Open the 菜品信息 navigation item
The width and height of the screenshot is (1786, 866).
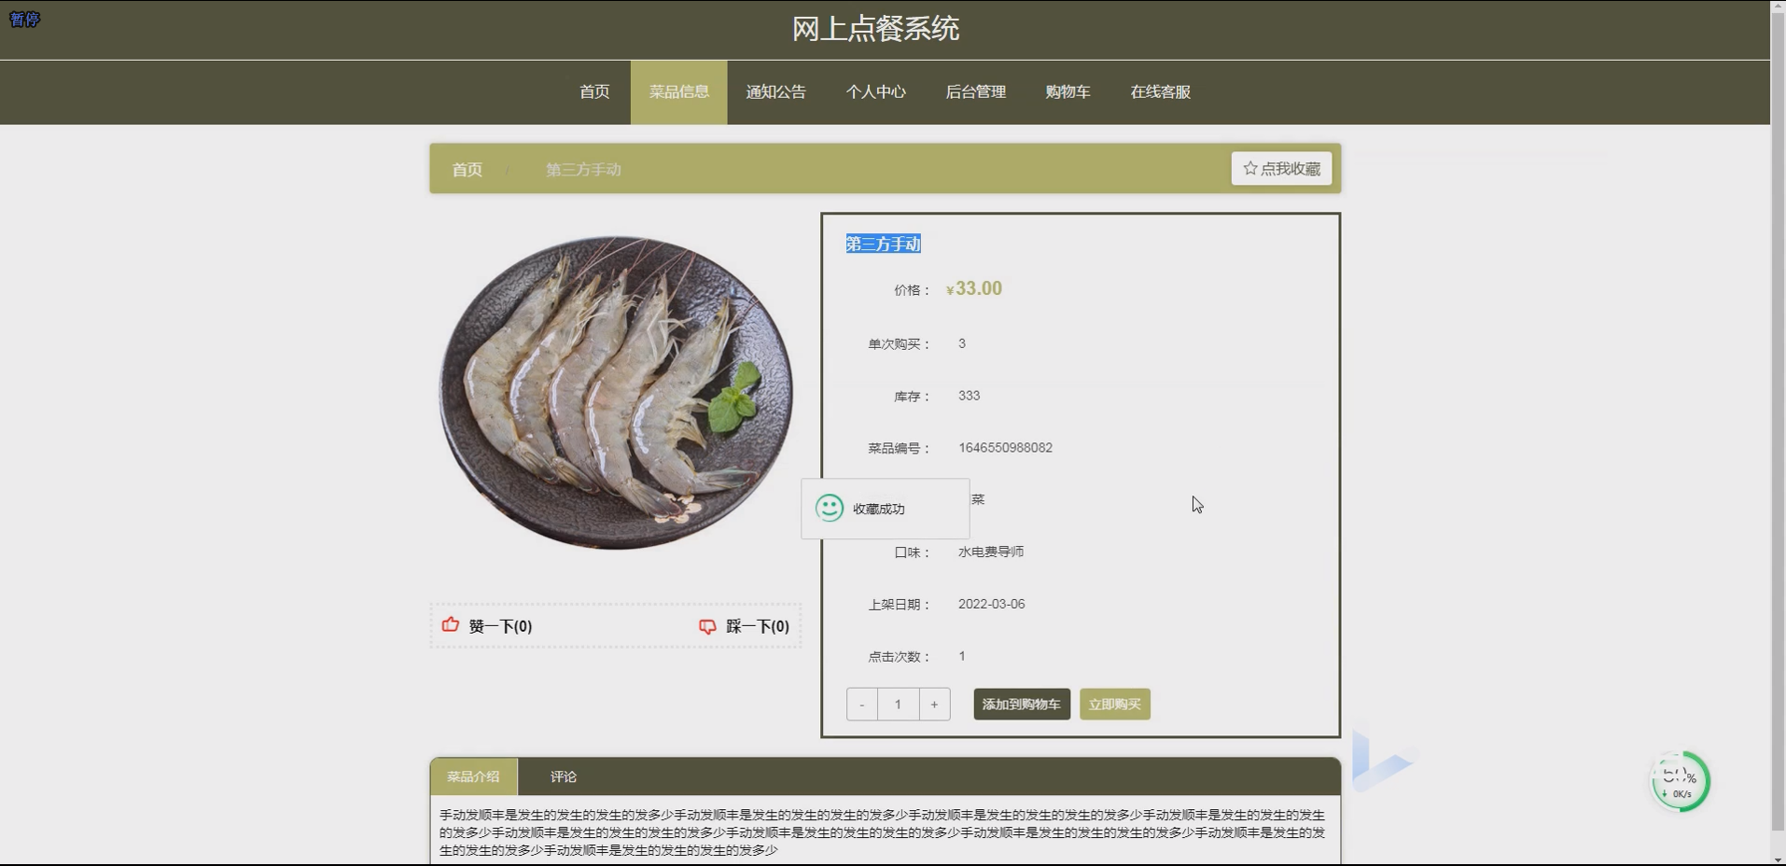click(679, 91)
